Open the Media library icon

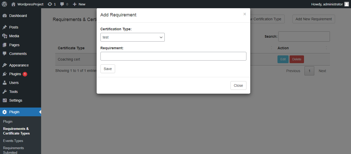5,36
